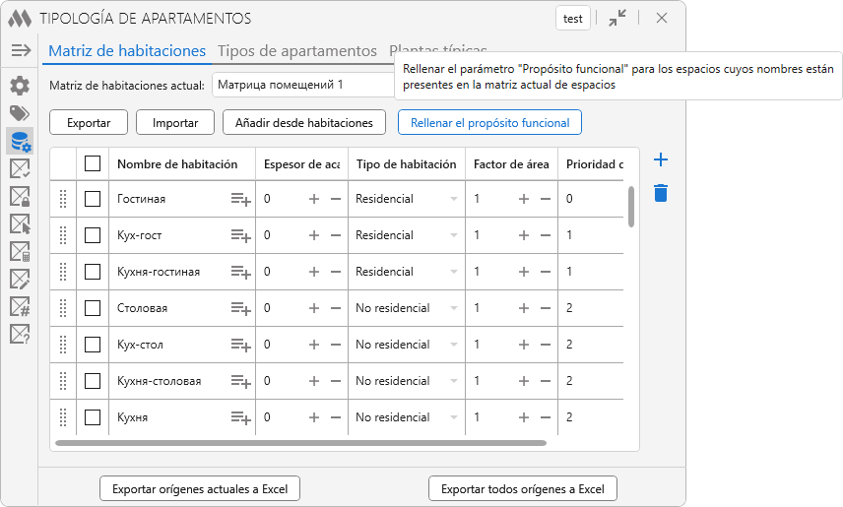Click the blue trash delete icon

pyautogui.click(x=661, y=193)
